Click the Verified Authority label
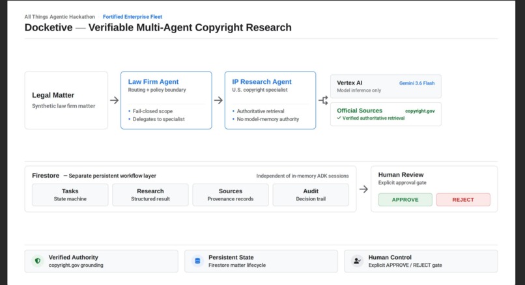The width and height of the screenshot is (525, 285). coord(74,257)
